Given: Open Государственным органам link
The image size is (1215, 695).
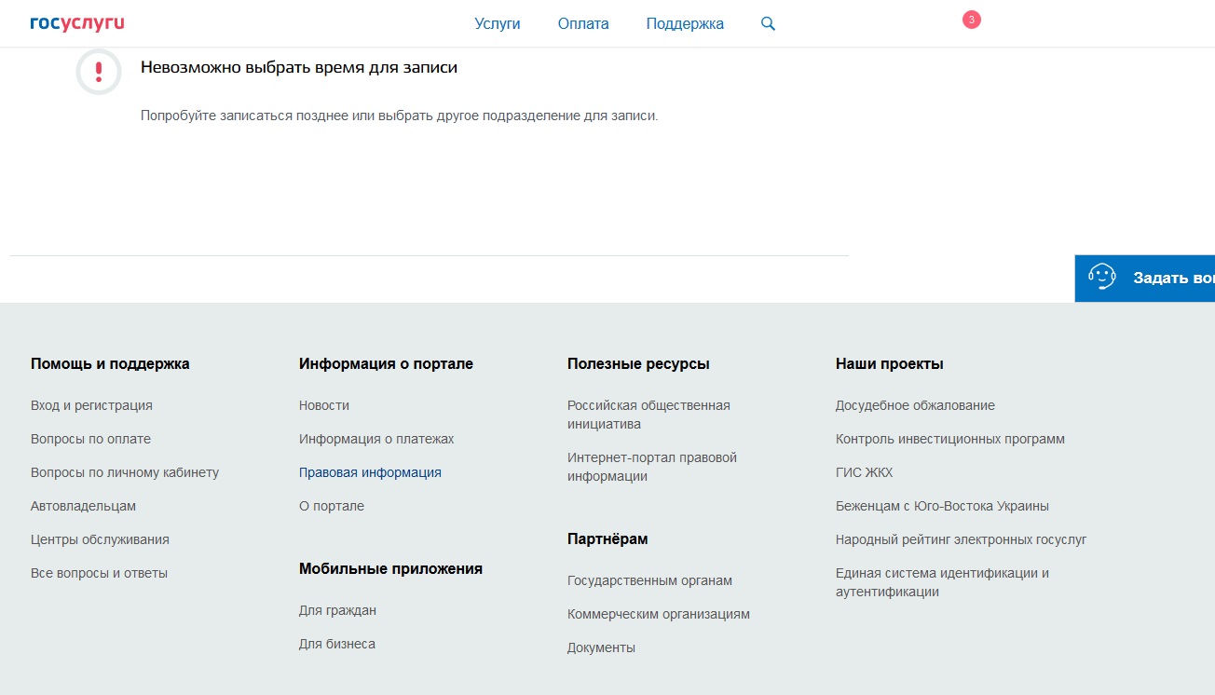Looking at the screenshot, I should coord(649,580).
